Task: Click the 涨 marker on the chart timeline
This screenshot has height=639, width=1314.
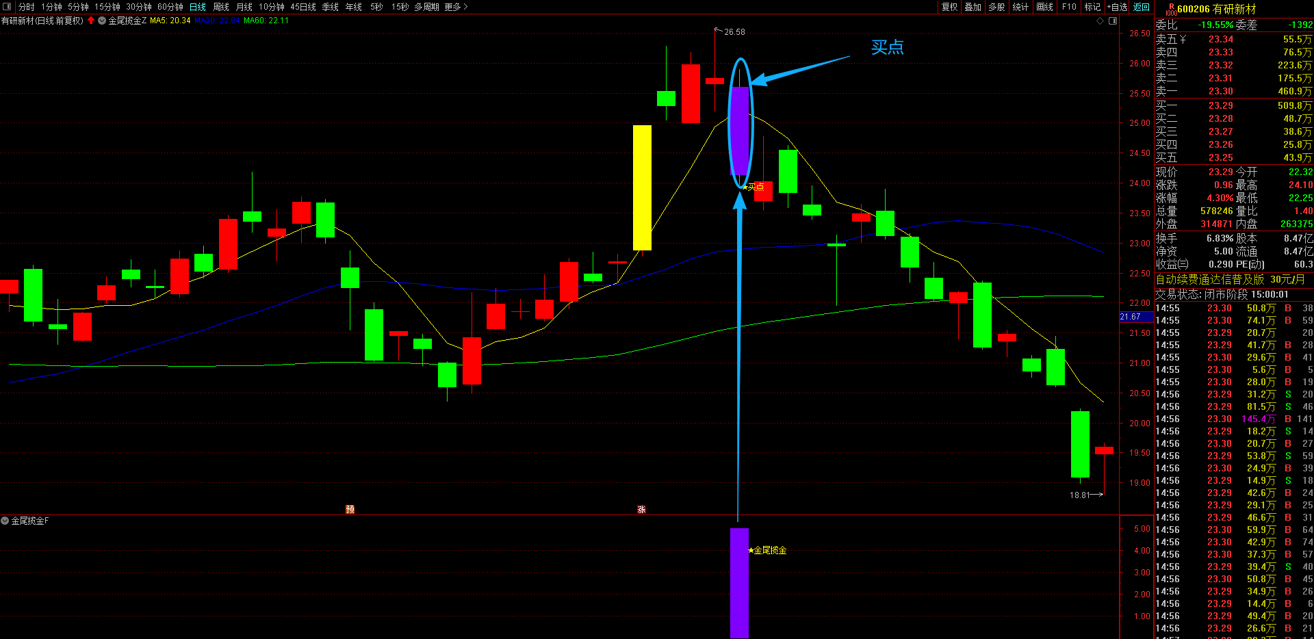Action: (641, 509)
